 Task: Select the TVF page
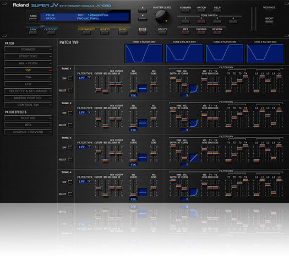coord(28,71)
